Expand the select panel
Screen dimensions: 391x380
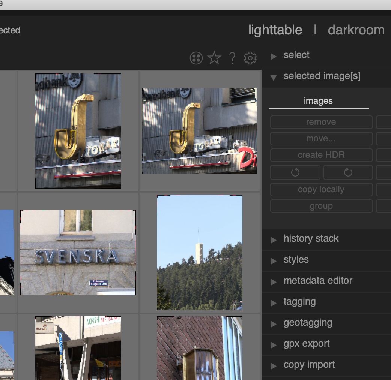[x=296, y=55]
